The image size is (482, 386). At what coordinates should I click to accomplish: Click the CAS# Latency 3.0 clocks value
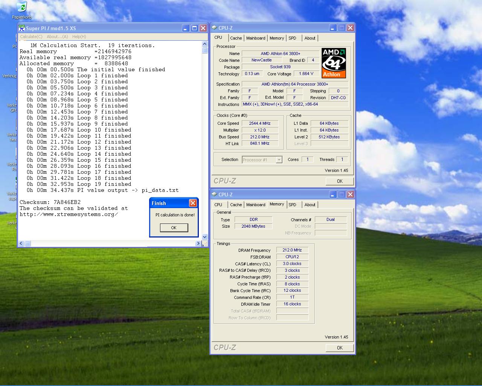click(x=292, y=263)
